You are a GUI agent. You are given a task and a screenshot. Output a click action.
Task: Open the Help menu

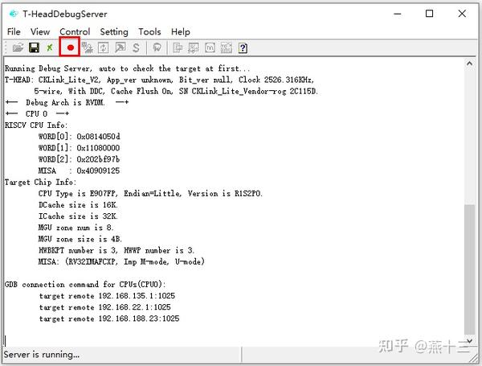coord(181,31)
